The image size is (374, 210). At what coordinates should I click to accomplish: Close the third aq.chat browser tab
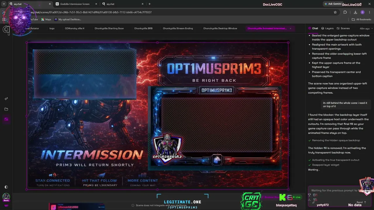pyautogui.click(x=143, y=4)
